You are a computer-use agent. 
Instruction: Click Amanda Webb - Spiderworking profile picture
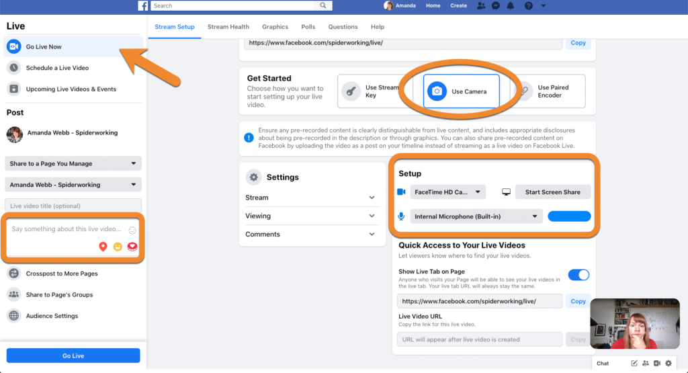point(15,134)
